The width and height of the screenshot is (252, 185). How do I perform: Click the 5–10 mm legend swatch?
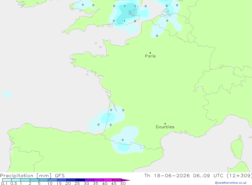(x=43, y=180)
